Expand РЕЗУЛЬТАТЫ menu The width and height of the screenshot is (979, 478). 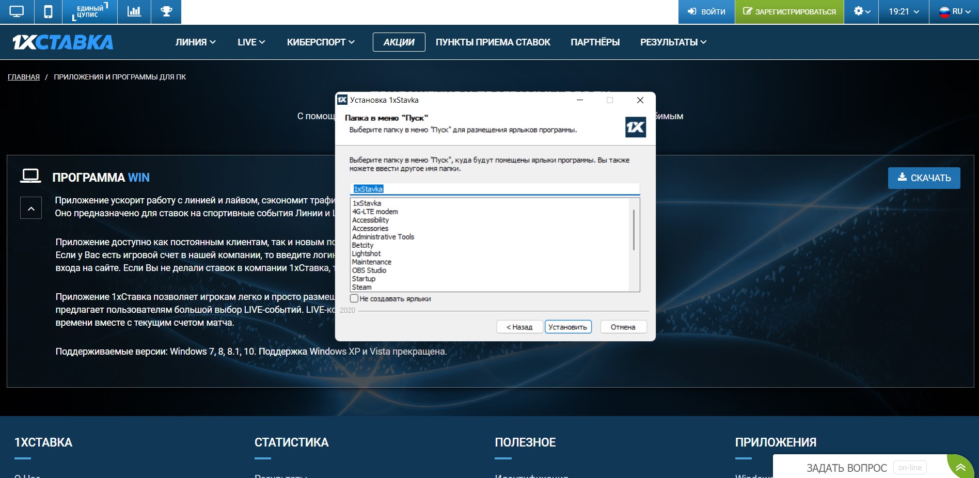click(673, 42)
